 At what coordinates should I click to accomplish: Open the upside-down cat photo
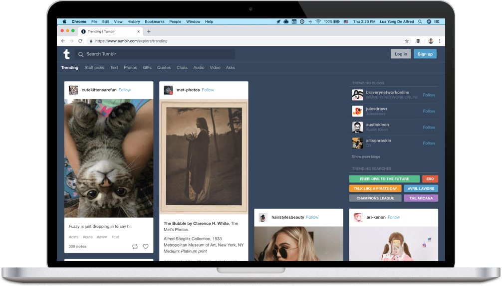tap(109, 158)
